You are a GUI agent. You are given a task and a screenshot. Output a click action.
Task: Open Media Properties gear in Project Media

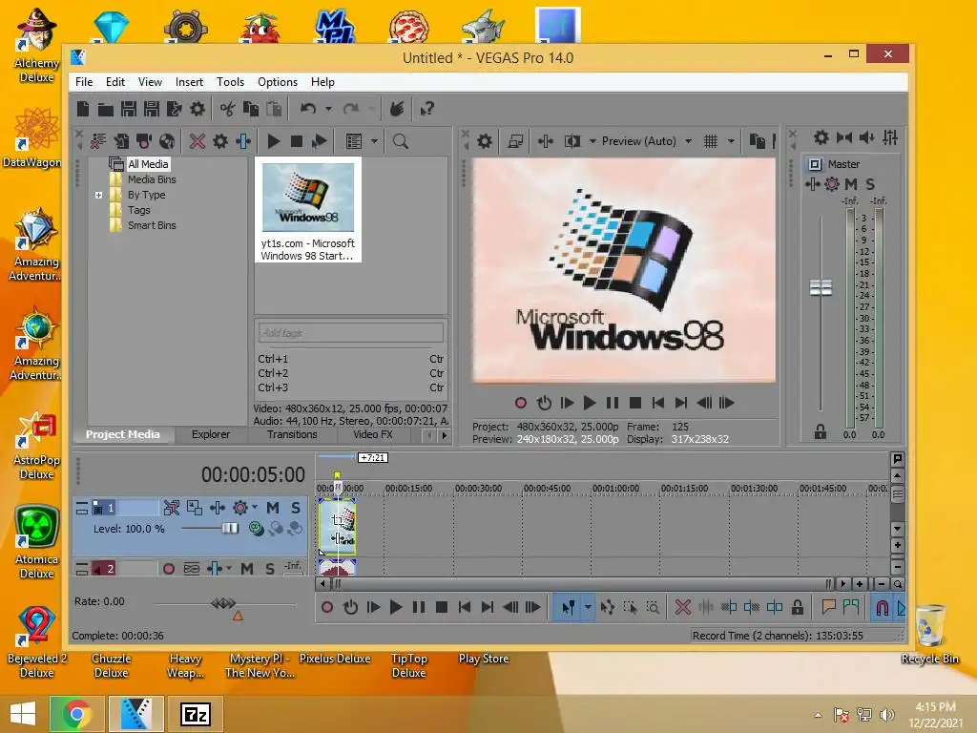(220, 141)
